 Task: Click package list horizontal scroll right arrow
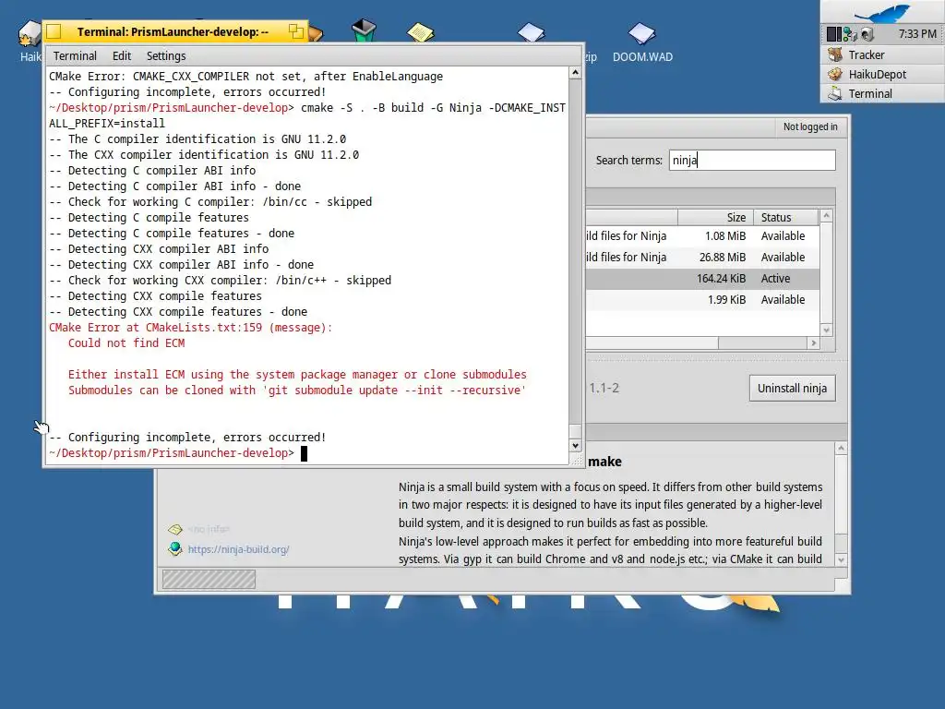pyautogui.click(x=814, y=343)
